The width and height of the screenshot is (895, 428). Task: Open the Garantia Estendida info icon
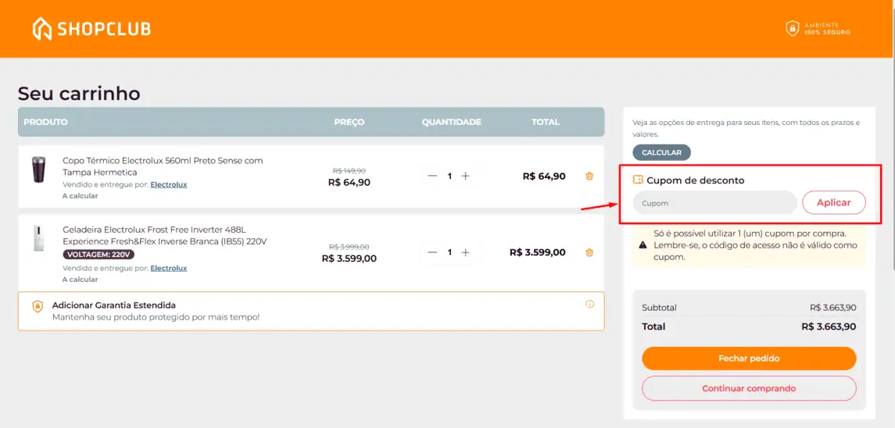[589, 304]
